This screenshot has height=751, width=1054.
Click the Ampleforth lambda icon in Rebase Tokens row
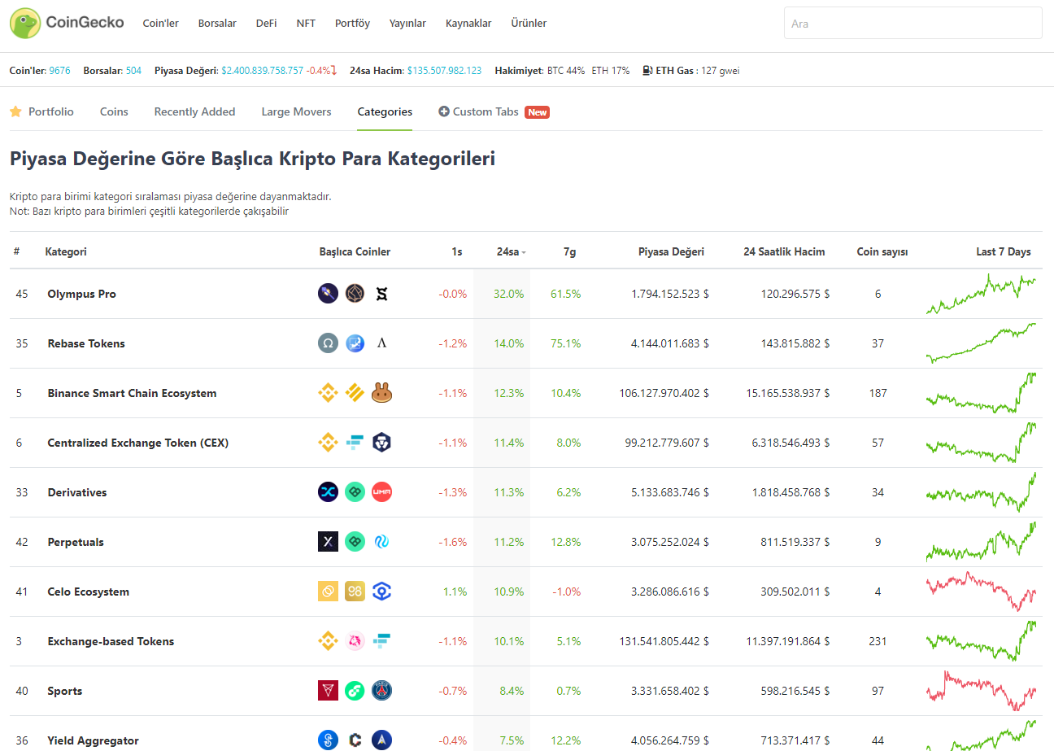tap(382, 343)
